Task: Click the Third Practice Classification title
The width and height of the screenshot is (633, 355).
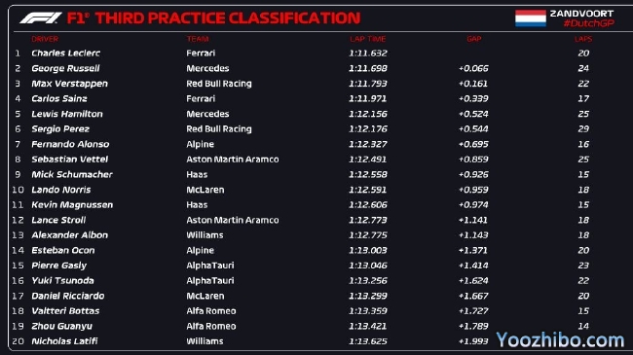Action: point(228,18)
